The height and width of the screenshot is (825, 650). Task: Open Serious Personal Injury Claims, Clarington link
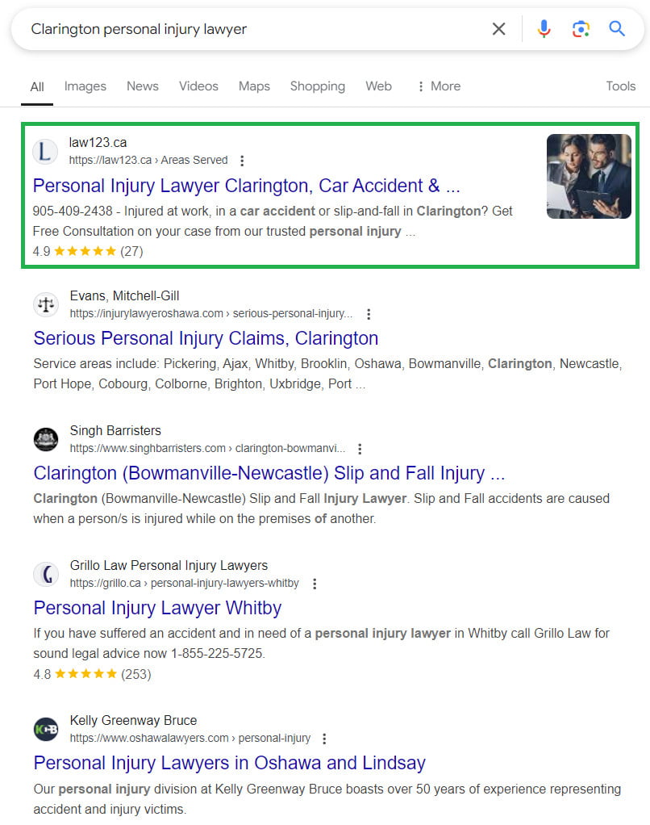(206, 337)
